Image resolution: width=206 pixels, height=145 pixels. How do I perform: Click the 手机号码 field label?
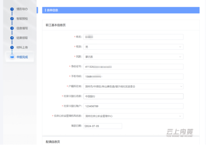77,76
